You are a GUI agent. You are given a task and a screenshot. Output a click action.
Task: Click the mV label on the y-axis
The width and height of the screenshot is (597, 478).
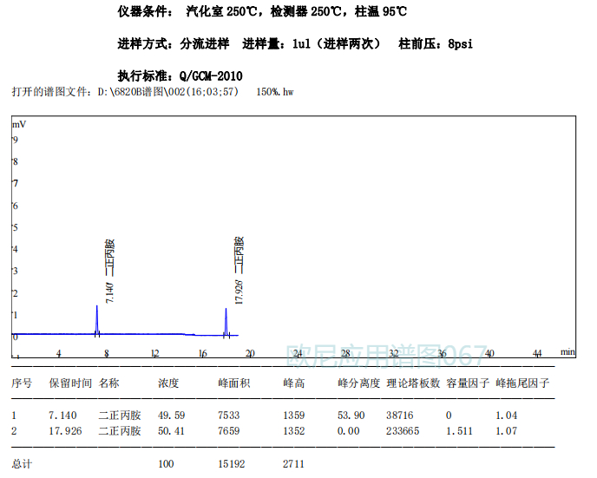click(16, 124)
